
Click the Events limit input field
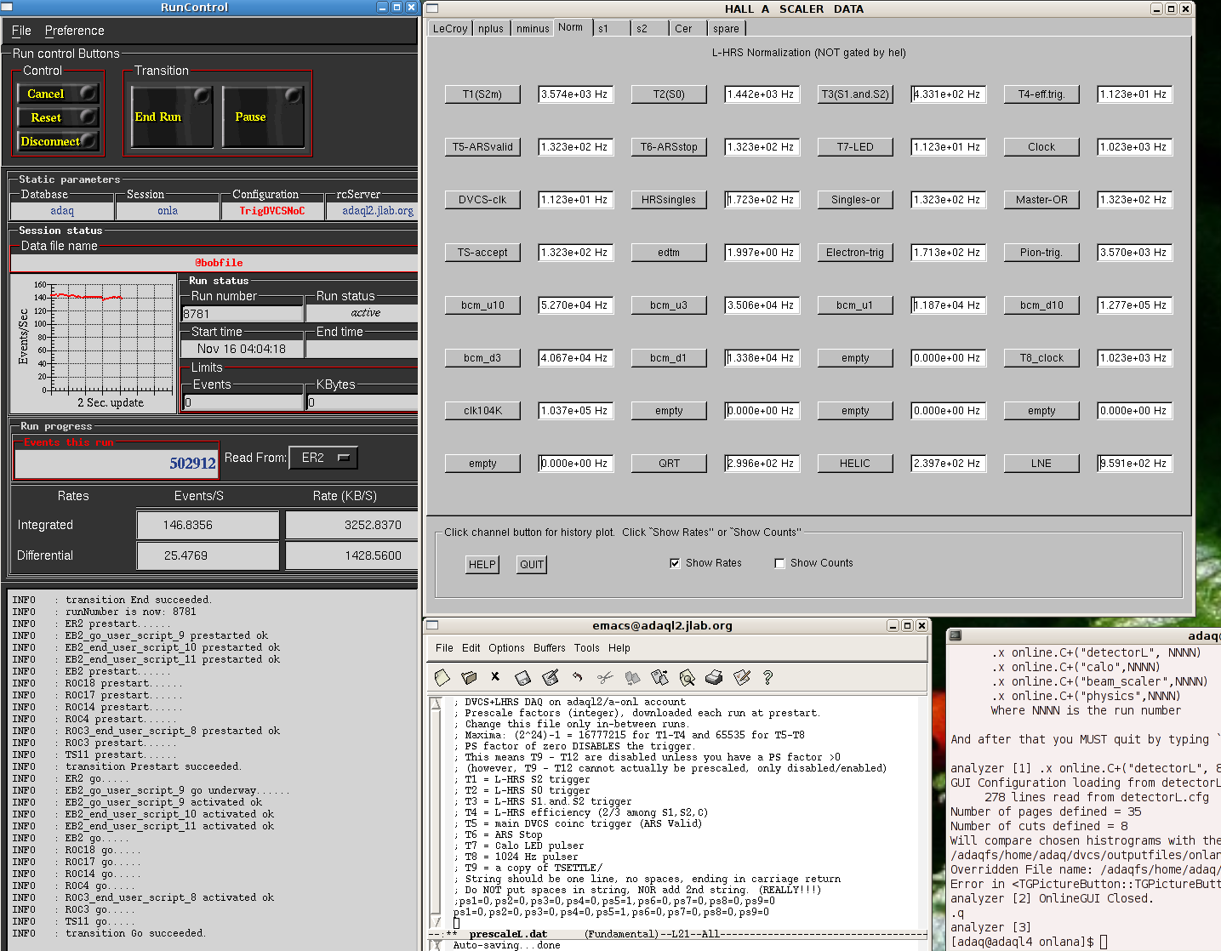(x=243, y=402)
